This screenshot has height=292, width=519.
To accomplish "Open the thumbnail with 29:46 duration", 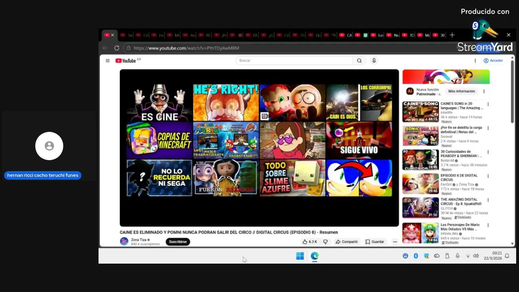I will tap(420, 184).
